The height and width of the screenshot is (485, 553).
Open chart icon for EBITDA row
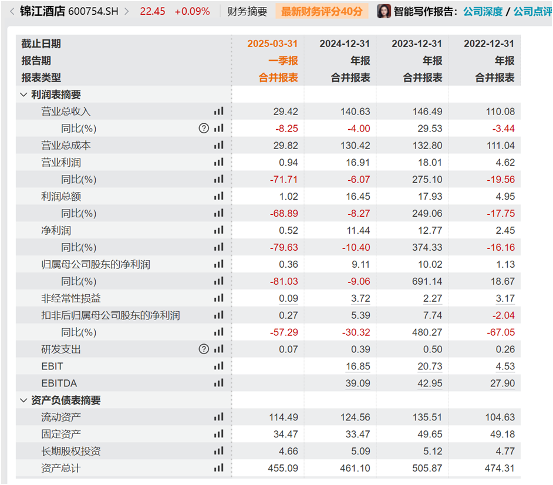click(x=218, y=383)
